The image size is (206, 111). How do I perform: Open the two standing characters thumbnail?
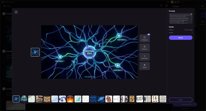[155, 99]
